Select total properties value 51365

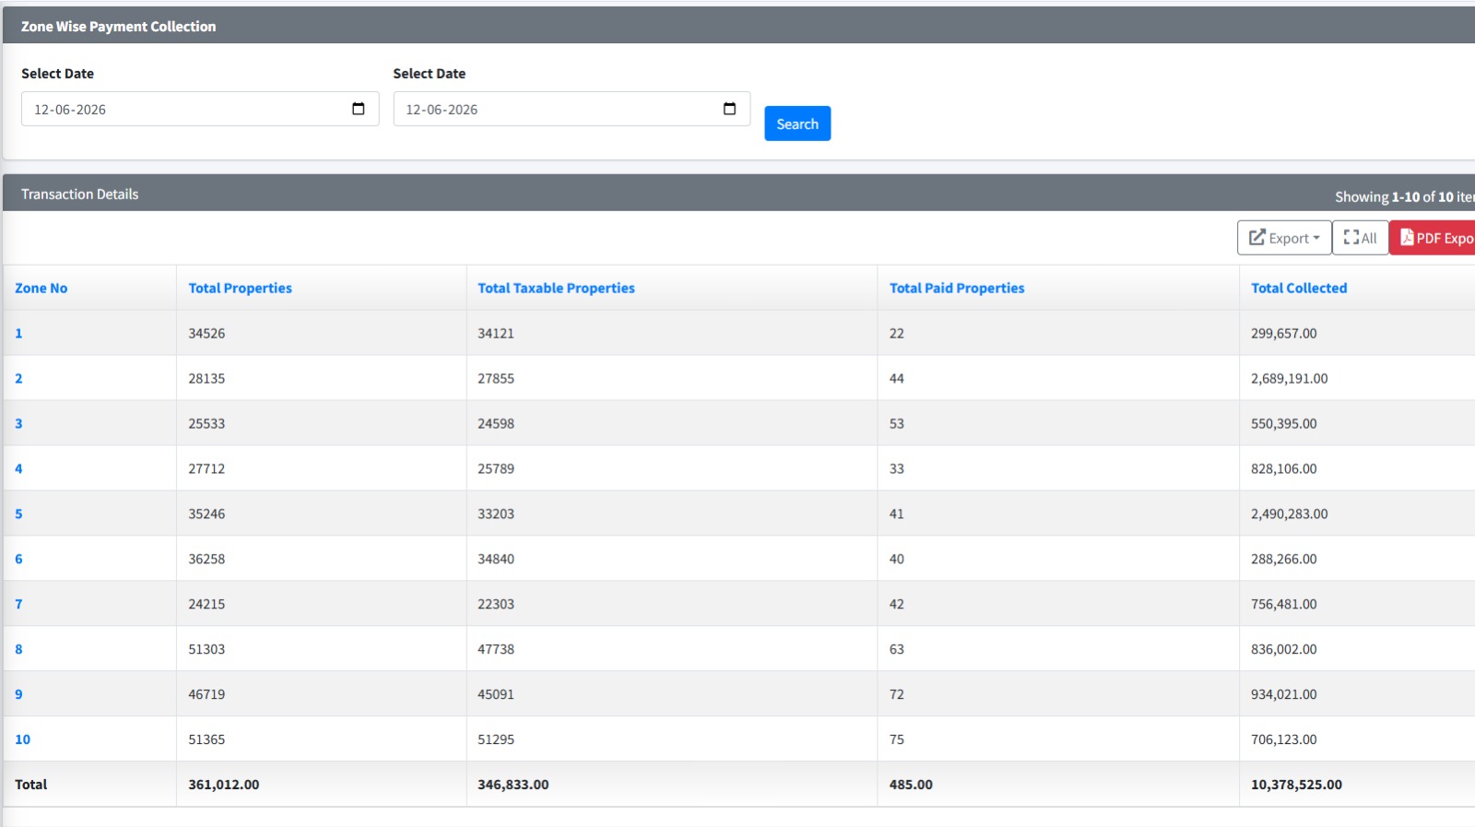pyautogui.click(x=206, y=739)
